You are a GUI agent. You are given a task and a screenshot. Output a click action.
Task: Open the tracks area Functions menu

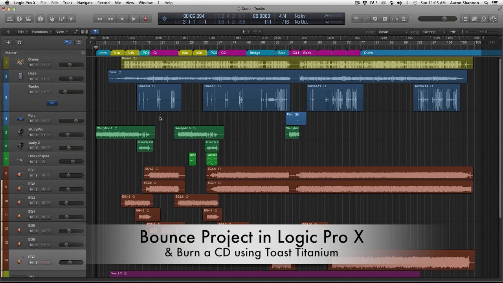pos(42,32)
